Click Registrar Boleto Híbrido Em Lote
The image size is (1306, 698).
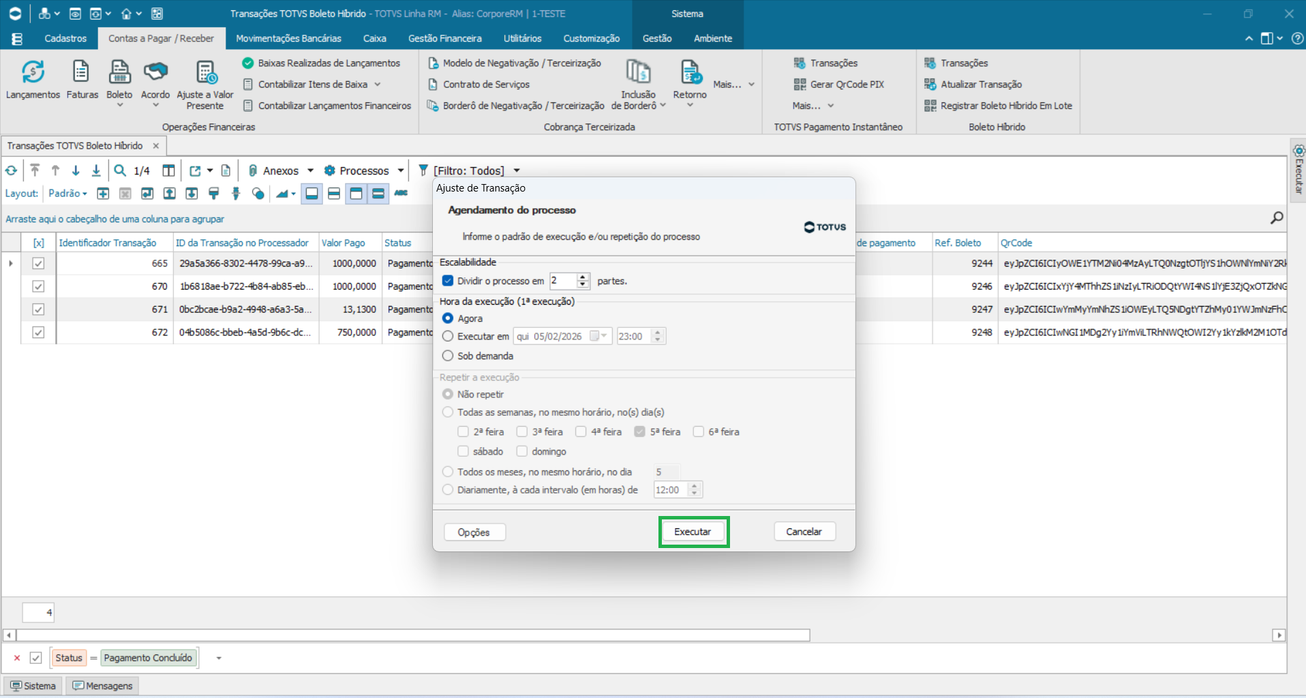click(x=998, y=106)
